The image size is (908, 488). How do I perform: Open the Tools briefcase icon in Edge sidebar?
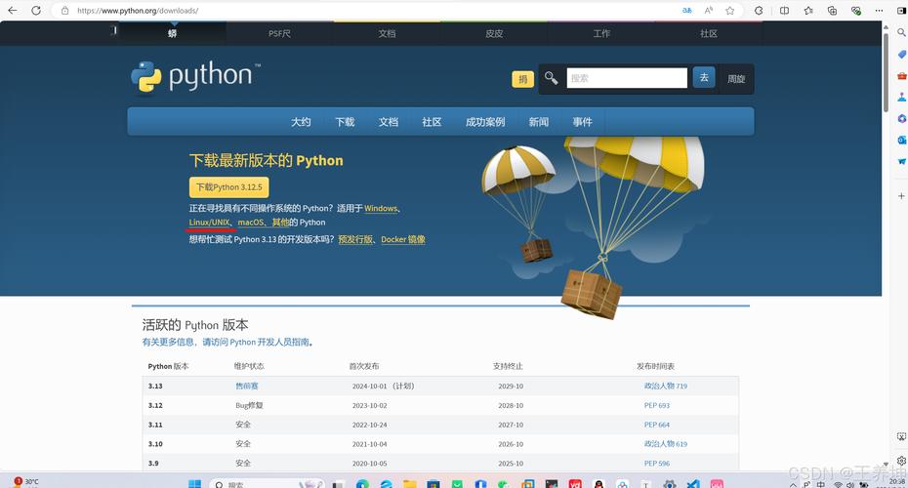[901, 76]
